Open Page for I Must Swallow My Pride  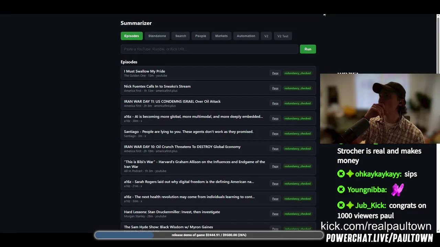(275, 73)
